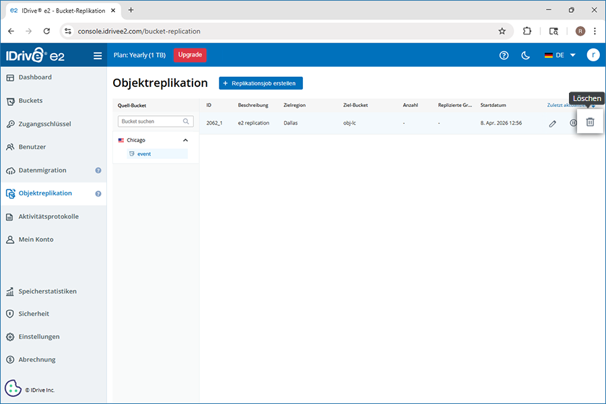
Task: Edit replication job with pencil icon
Action: coord(553,123)
